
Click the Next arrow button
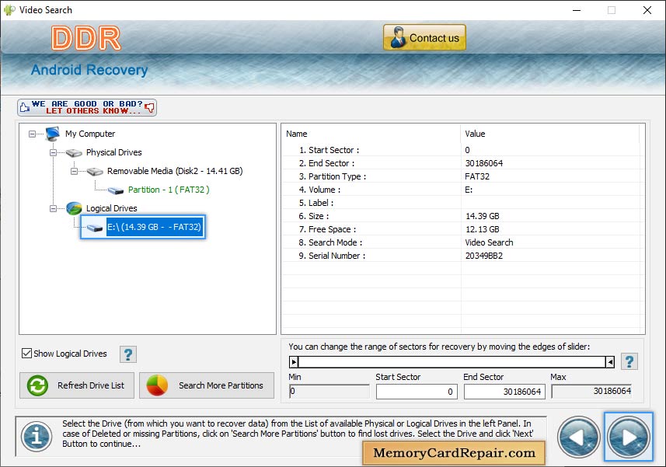tap(628, 437)
